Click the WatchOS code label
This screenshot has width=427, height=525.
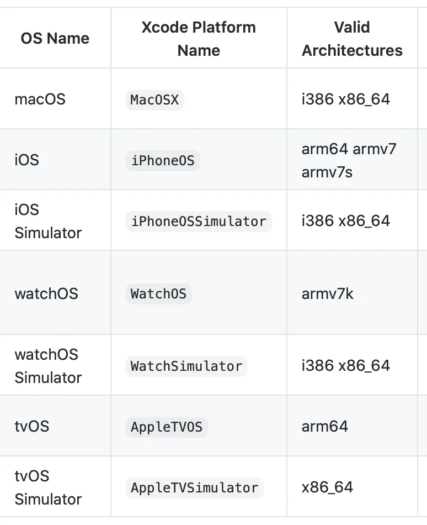click(158, 293)
